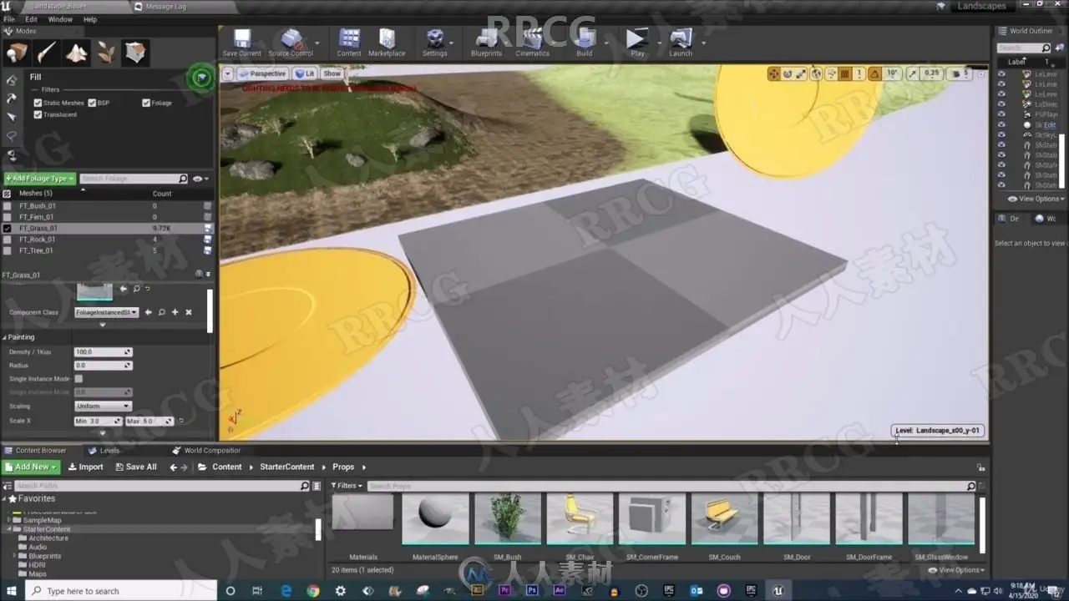
Task: Enable FT_Bush_01 foliage checkbox
Action: point(8,206)
